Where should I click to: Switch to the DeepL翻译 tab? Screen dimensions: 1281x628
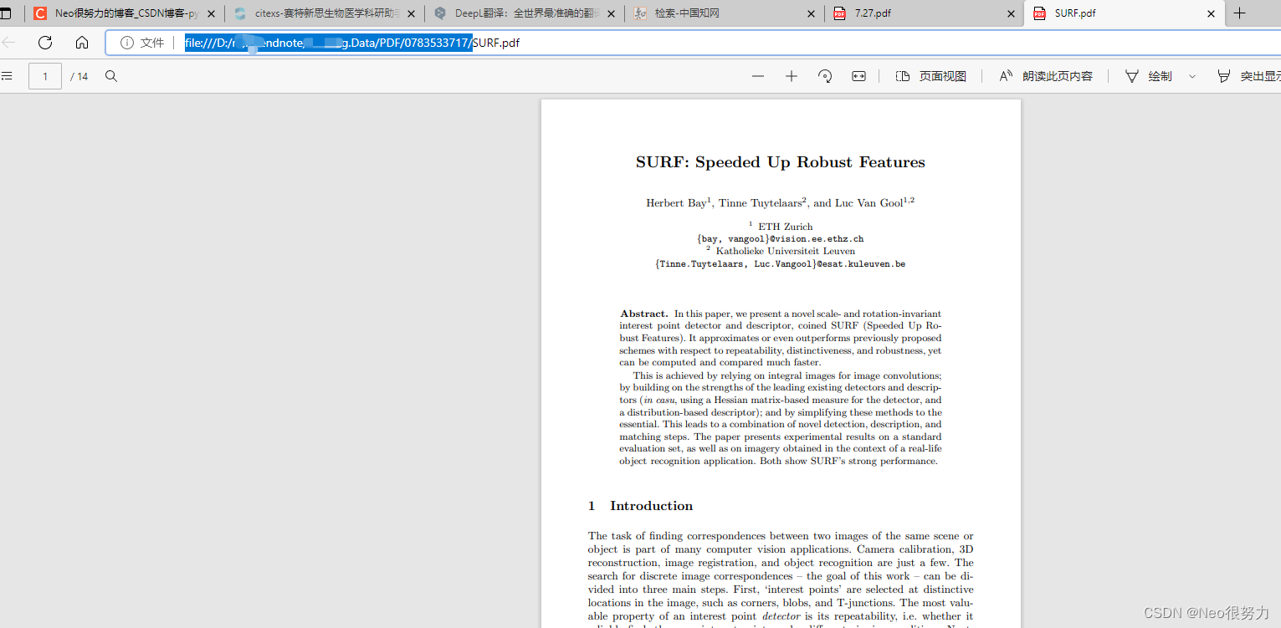coord(525,13)
